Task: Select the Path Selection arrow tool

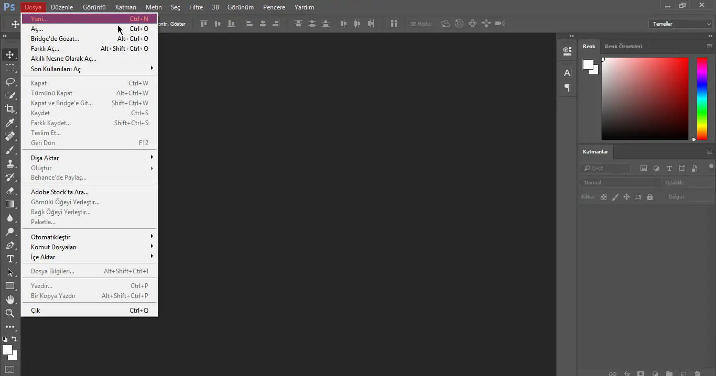Action: pos(10,272)
